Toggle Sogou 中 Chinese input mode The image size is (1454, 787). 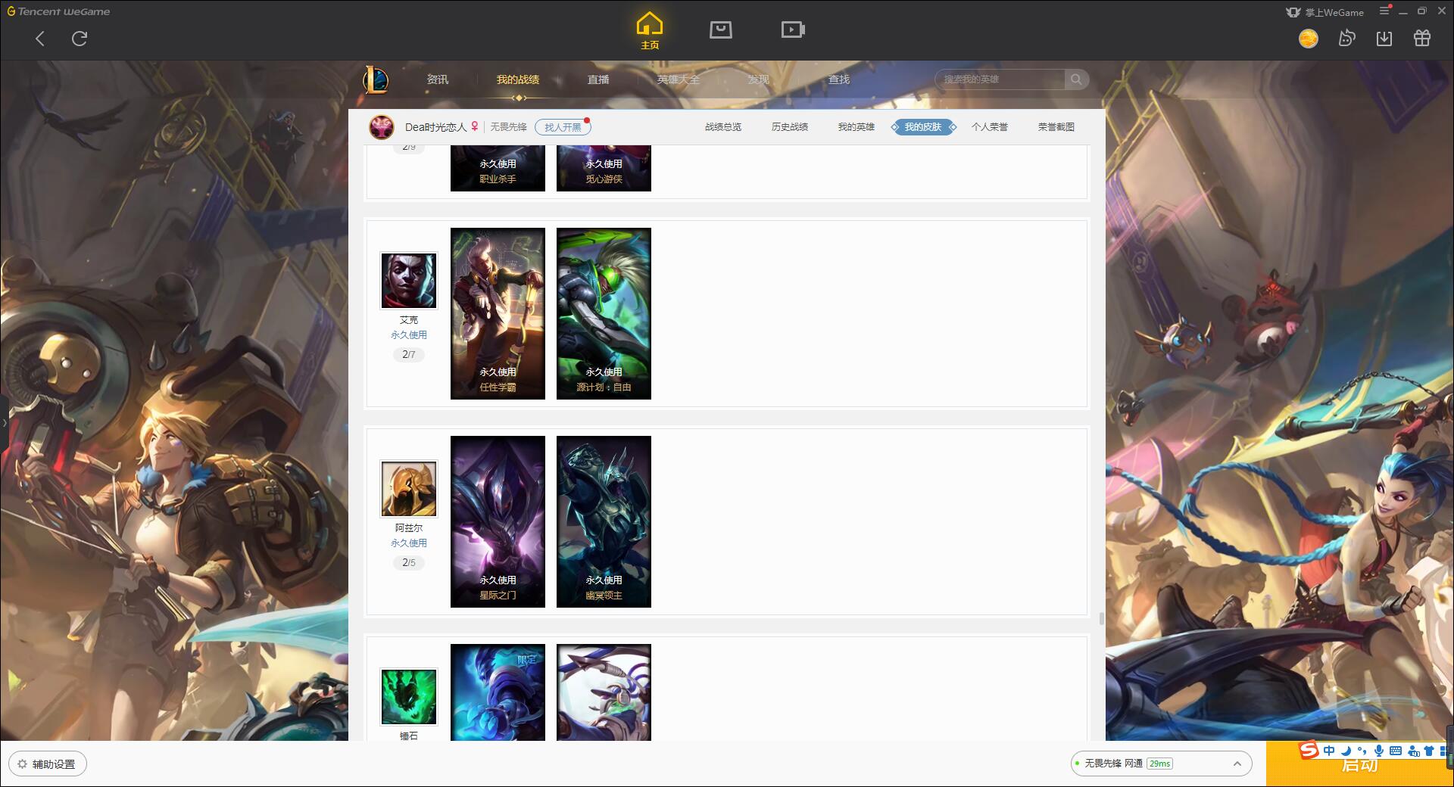point(1329,751)
